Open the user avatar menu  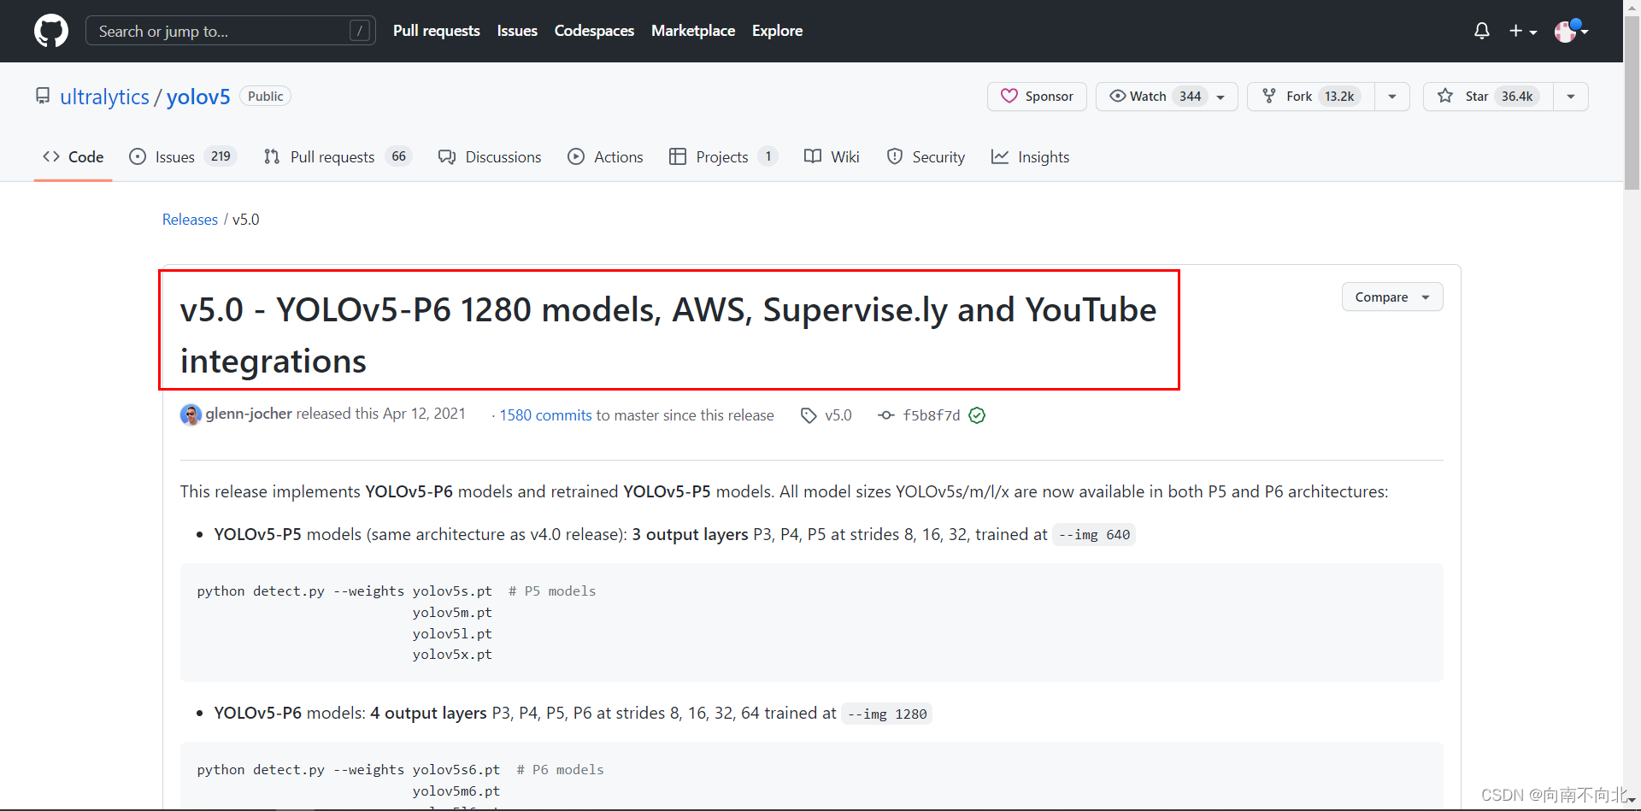[x=1571, y=31]
